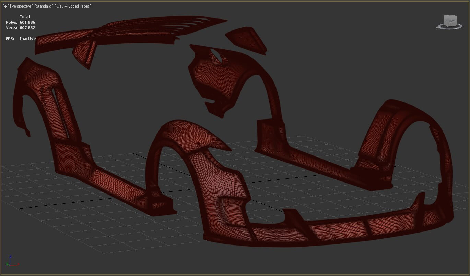
Task: Click the Front face of the ViewCube
Action: click(x=452, y=21)
